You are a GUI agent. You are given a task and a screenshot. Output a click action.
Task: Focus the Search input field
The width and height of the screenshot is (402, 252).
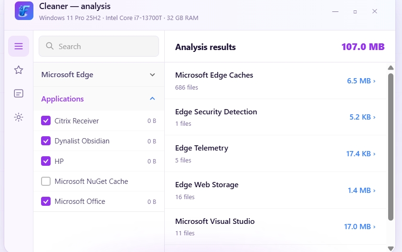(x=99, y=46)
